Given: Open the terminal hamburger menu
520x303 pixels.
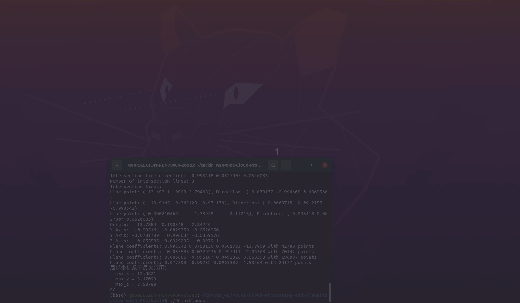Looking at the screenshot, I should (286, 165).
